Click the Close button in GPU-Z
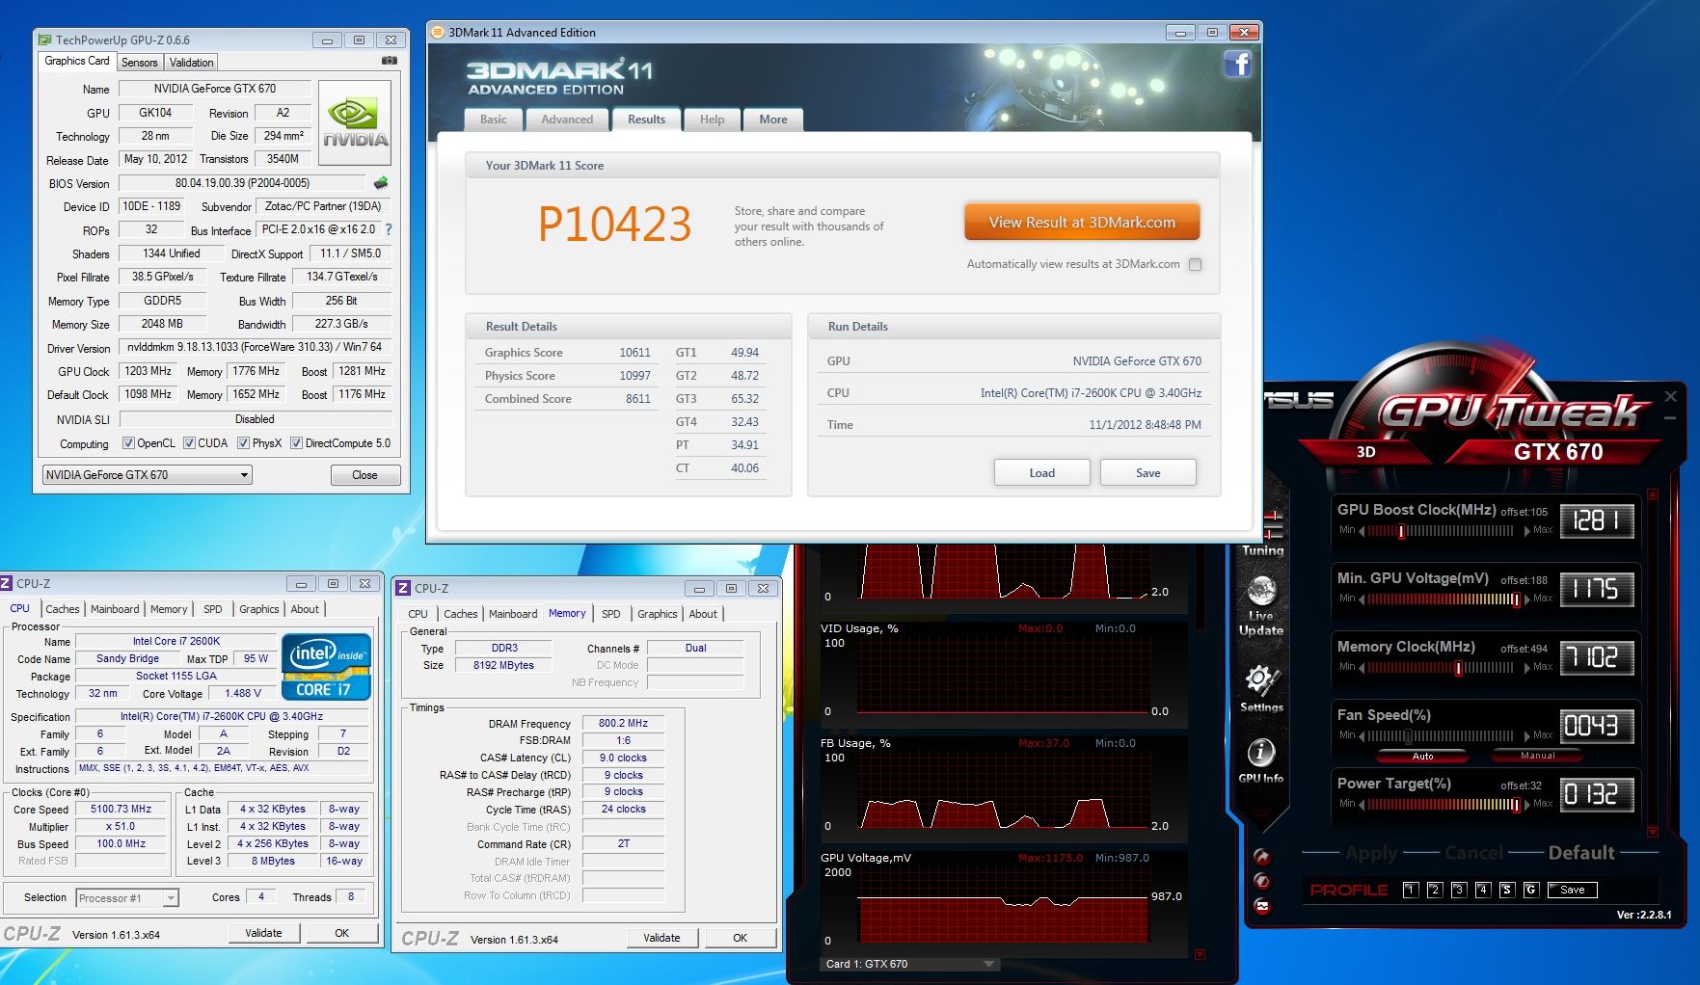Image resolution: width=1700 pixels, height=985 pixels. (364, 475)
